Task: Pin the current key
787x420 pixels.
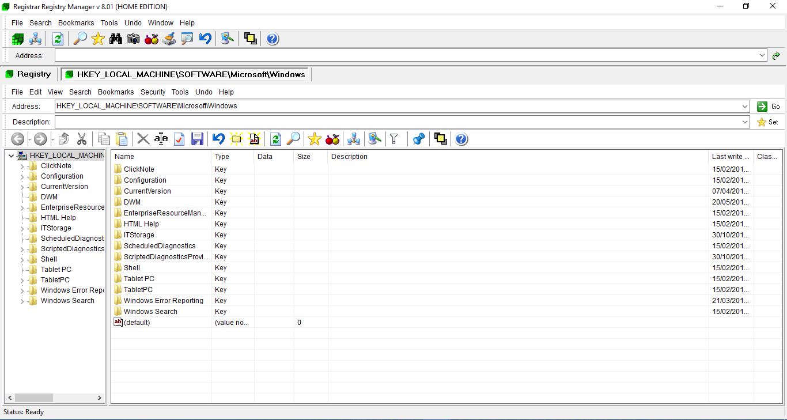Action: (418, 138)
